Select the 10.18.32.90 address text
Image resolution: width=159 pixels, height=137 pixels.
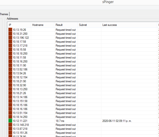[x=19, y=85]
